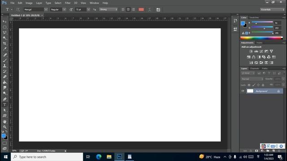This screenshot has height=161, width=287.
Task: Open the Layer menu
Action: (39, 3)
